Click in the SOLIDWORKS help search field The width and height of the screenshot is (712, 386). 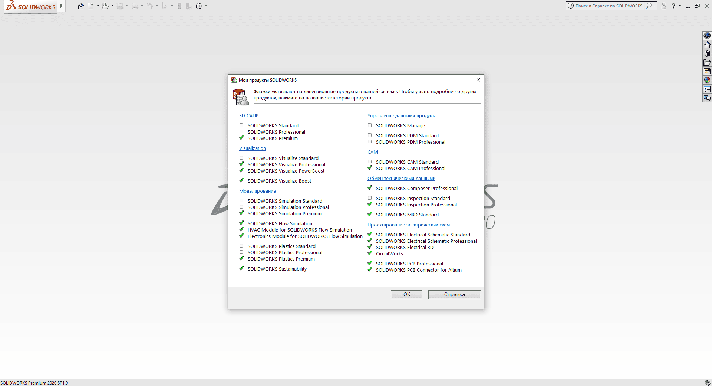point(609,6)
